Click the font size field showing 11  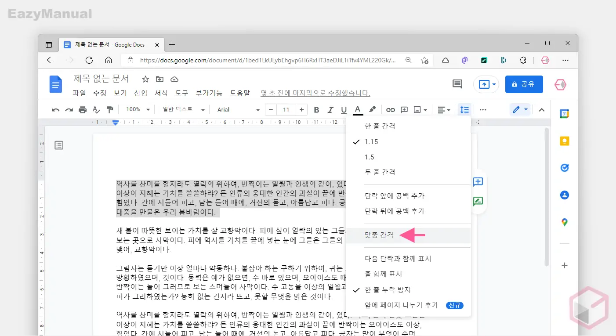286,110
